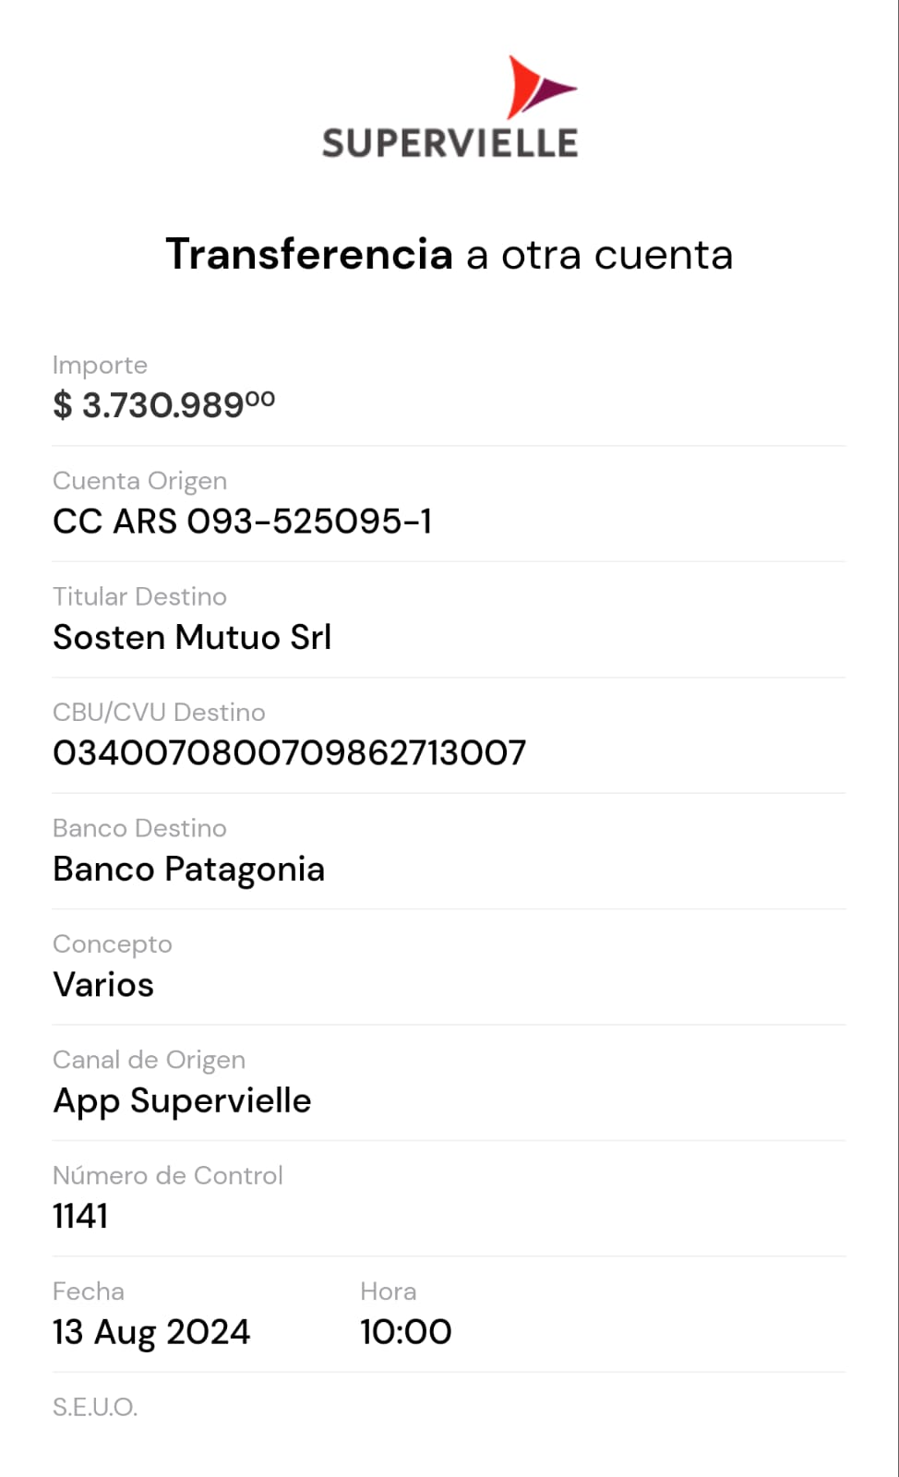Select origin account CC ARS 093-525095-1
Viewport: 899px width, 1477px height.
[242, 522]
